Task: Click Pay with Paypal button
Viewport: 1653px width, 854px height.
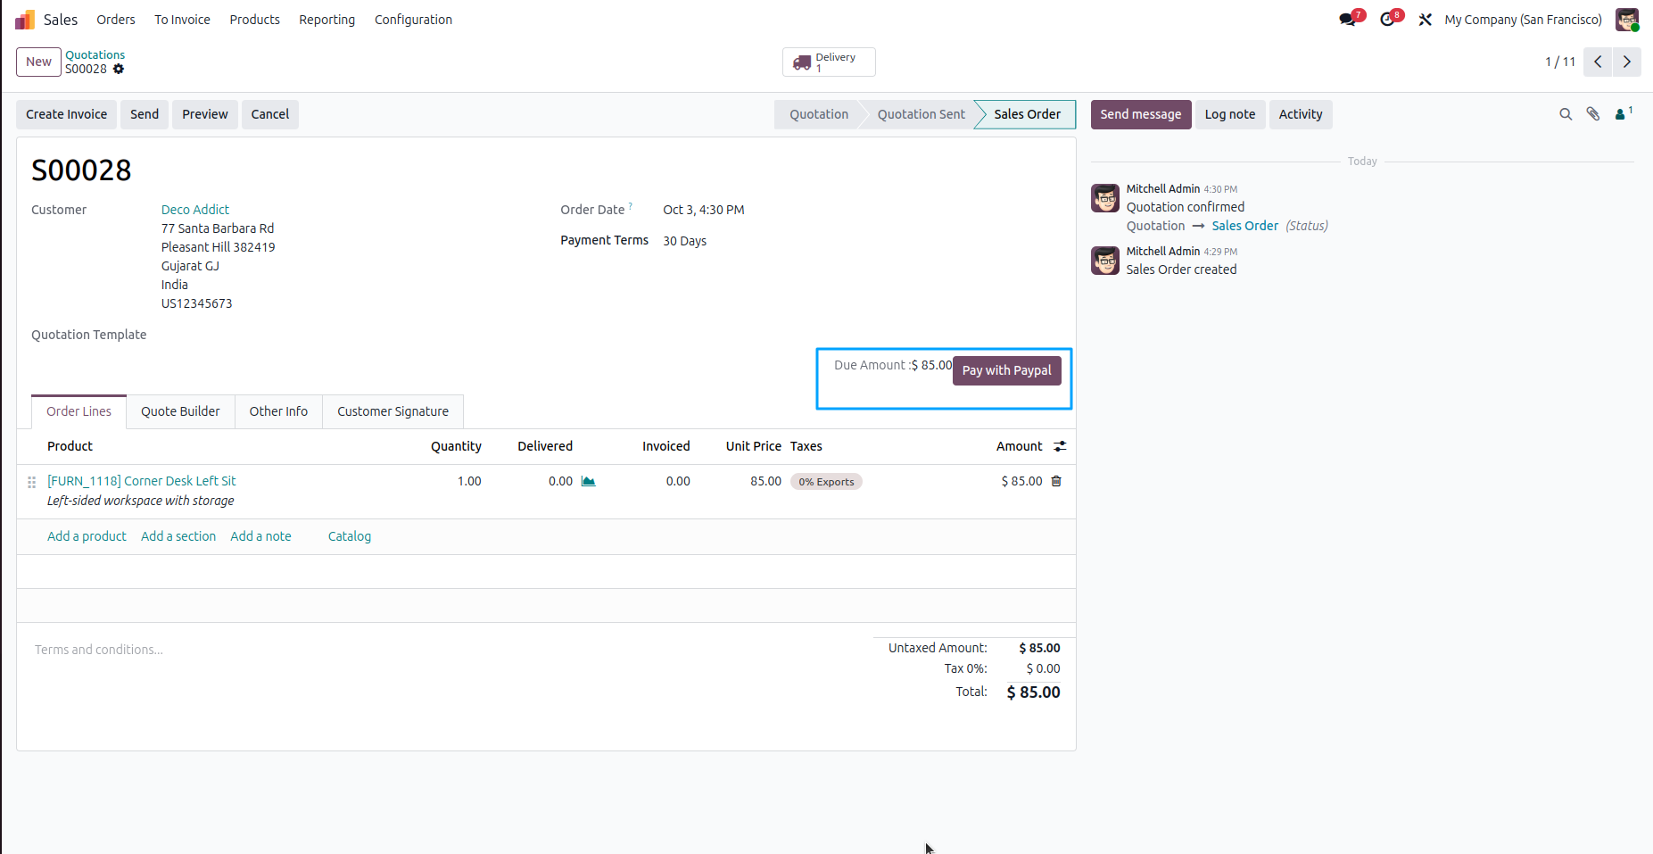Action: (x=1006, y=370)
